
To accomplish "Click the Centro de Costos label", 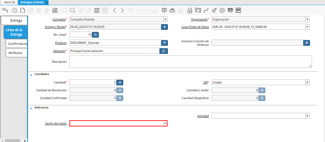I will click(x=56, y=123).
